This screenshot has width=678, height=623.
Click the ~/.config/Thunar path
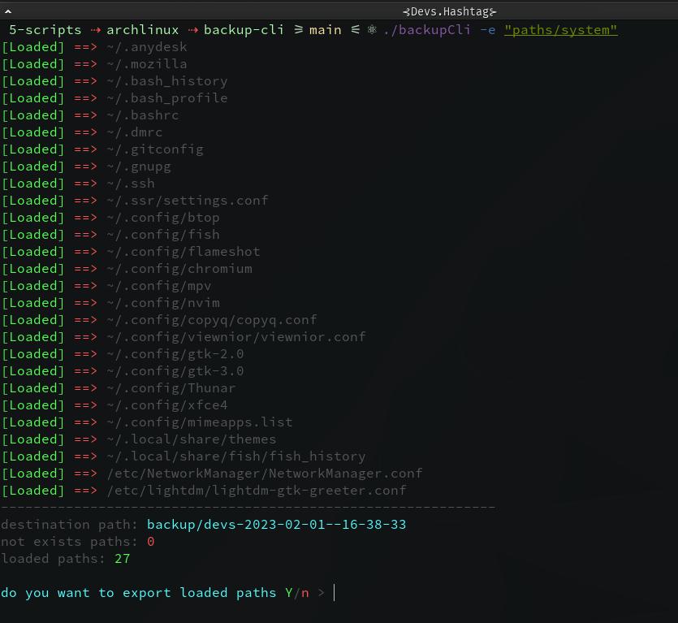point(171,388)
